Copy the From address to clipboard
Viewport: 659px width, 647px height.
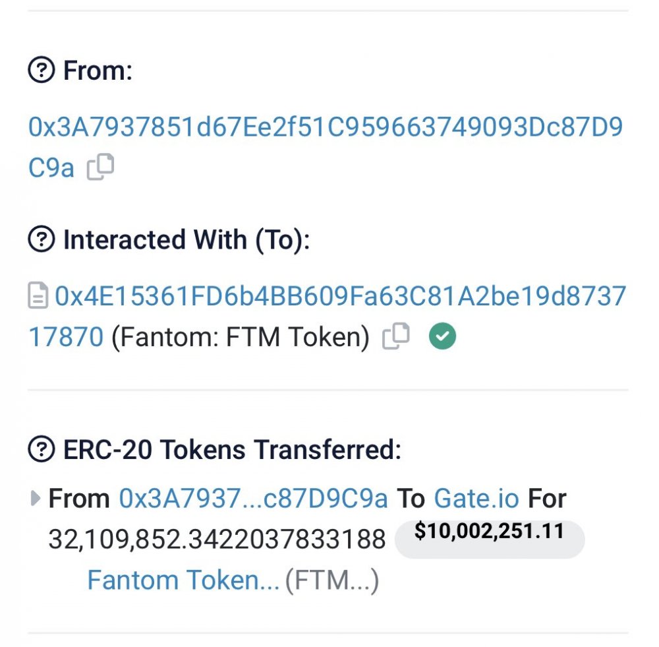click(100, 167)
